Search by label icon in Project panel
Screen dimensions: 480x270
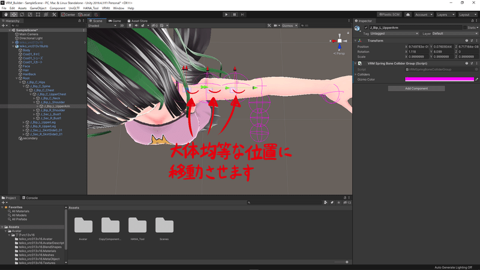pyautogui.click(x=332, y=202)
